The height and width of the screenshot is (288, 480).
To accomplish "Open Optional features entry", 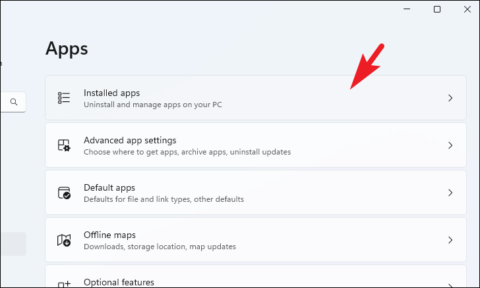I will pyautogui.click(x=256, y=276).
